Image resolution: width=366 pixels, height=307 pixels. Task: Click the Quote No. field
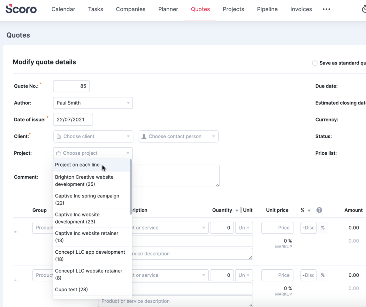pyautogui.click(x=71, y=86)
